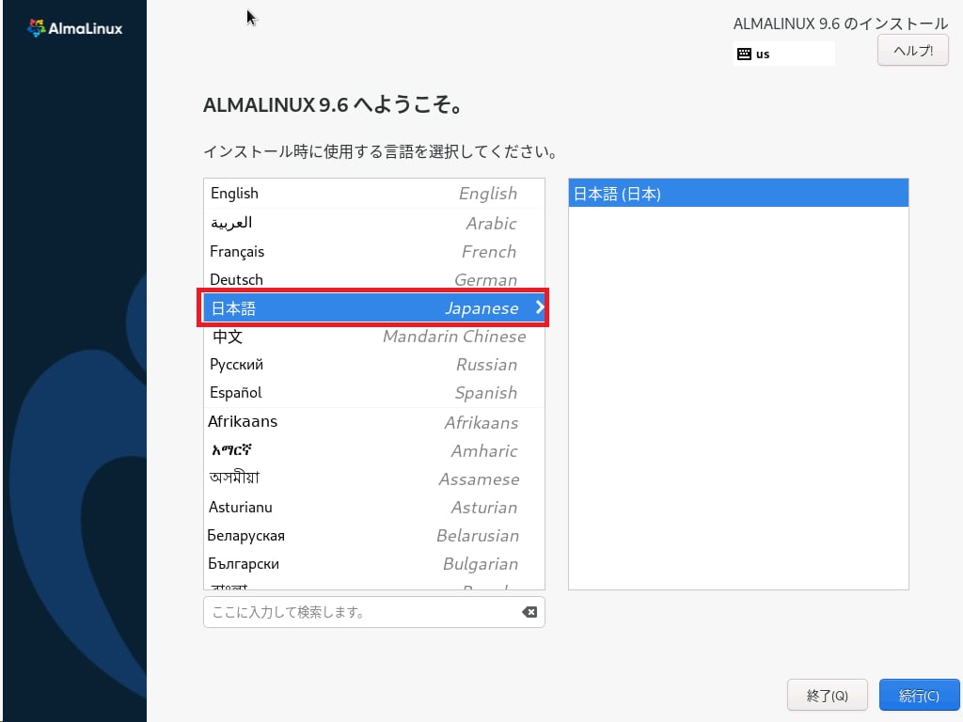Select 中文 Mandarin Chinese language
The height and width of the screenshot is (722, 963).
[x=373, y=337]
